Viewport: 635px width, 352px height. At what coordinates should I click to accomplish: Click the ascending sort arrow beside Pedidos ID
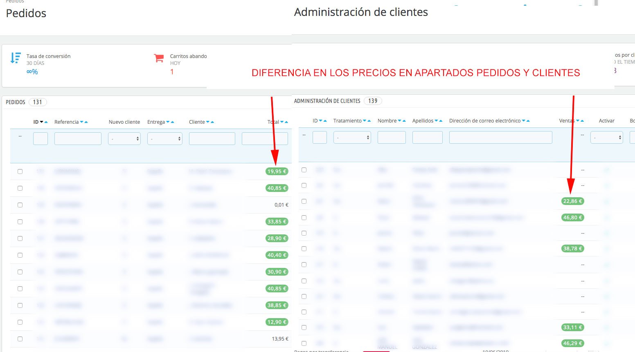pyautogui.click(x=46, y=122)
